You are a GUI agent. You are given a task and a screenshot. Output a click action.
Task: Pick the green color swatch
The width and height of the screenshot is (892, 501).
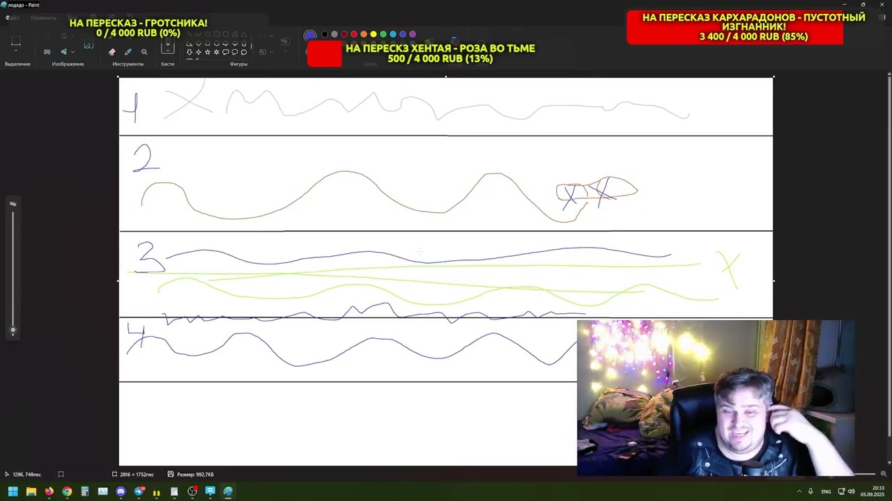point(383,34)
